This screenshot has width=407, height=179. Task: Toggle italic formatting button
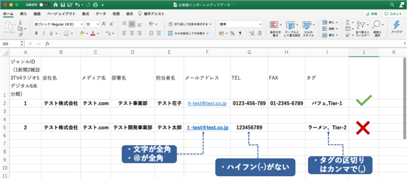coord(44,33)
